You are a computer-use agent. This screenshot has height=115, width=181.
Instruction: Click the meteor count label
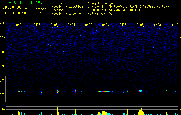coord(41,9)
